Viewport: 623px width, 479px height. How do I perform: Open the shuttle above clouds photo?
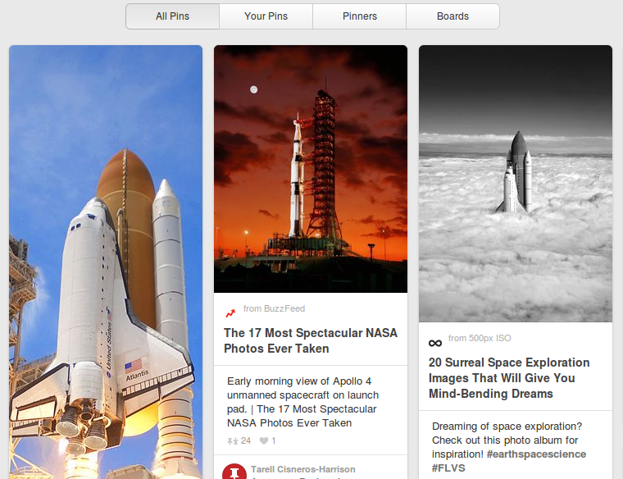(516, 184)
